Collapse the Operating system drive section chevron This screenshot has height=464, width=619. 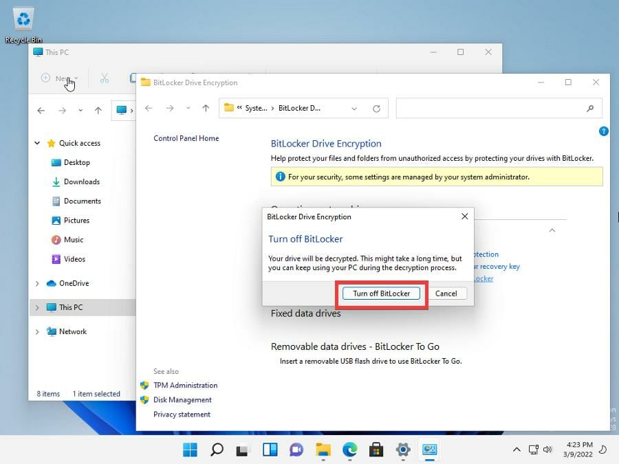tap(552, 230)
